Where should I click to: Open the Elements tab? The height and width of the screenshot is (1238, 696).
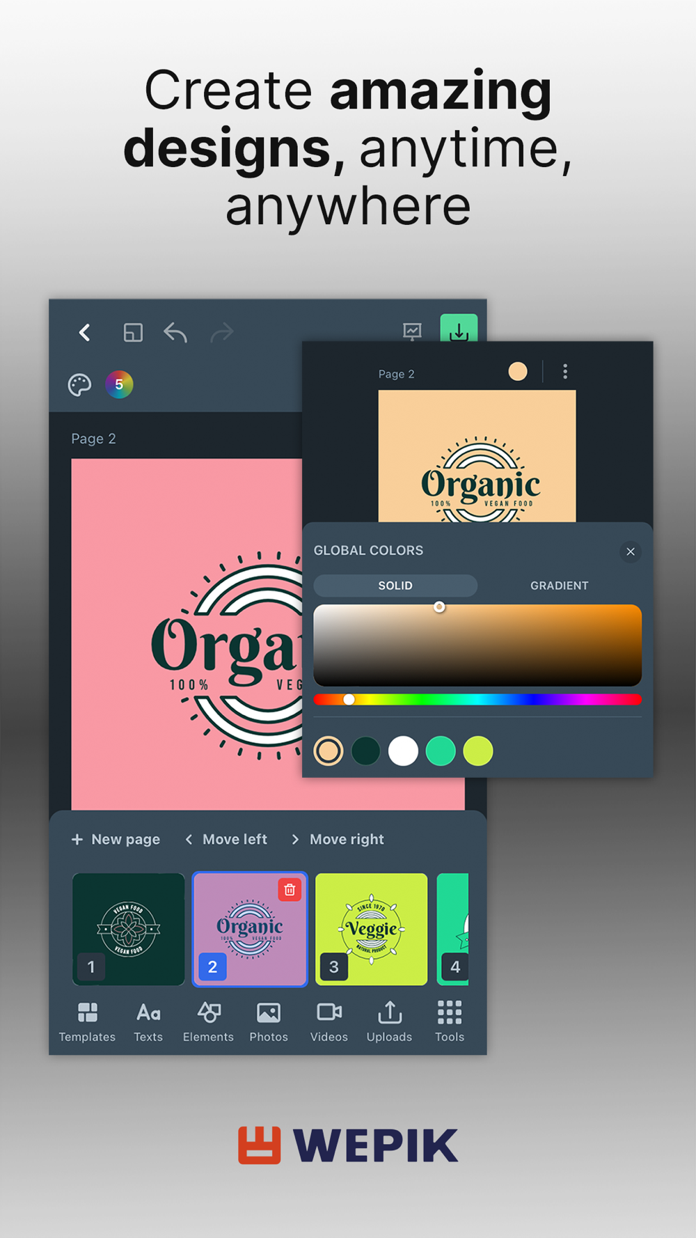tap(208, 1022)
